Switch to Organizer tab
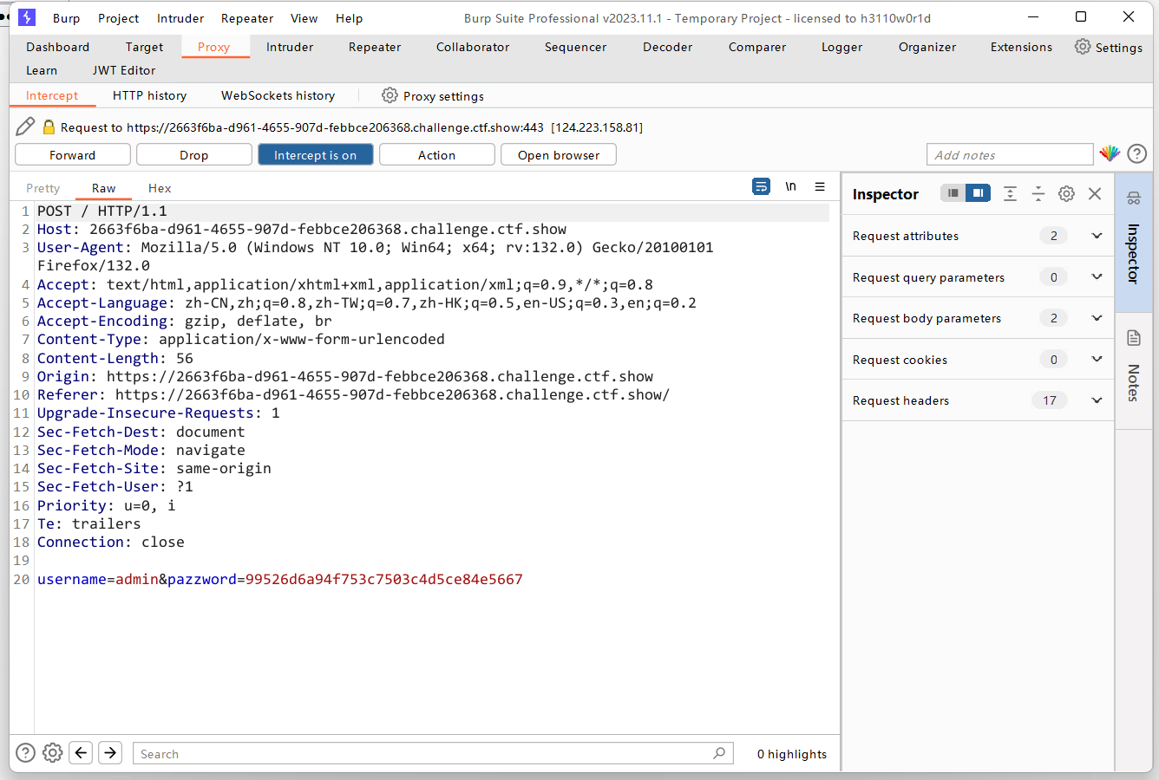The width and height of the screenshot is (1159, 780). pos(927,47)
